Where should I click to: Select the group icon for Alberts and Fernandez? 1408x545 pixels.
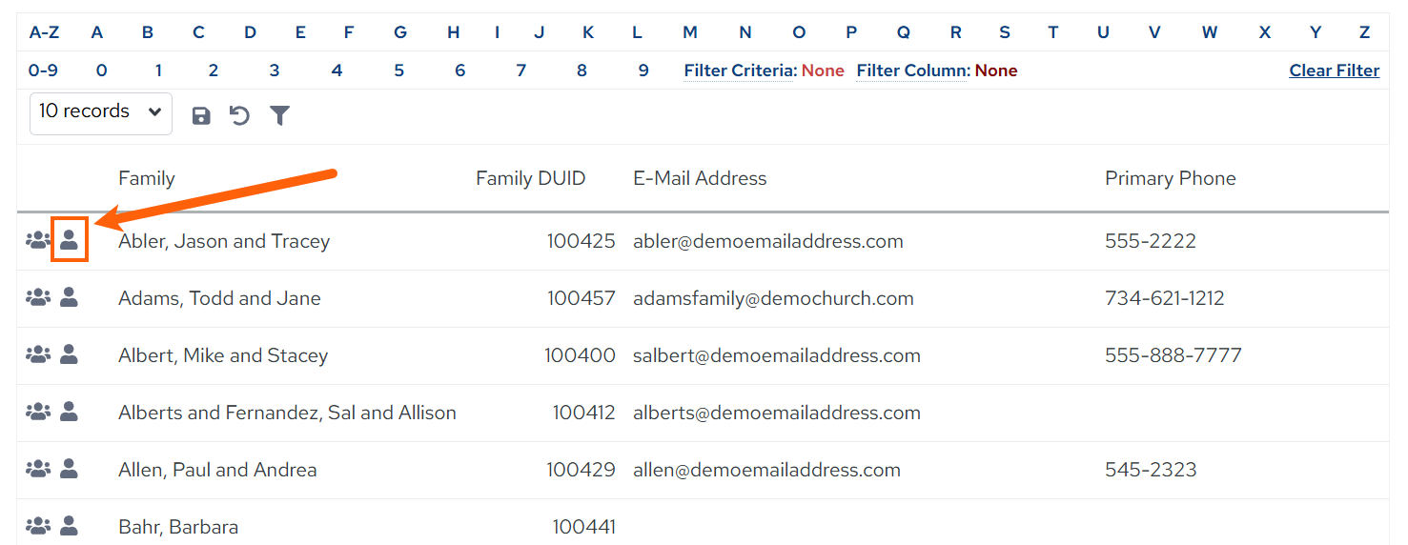(x=37, y=412)
